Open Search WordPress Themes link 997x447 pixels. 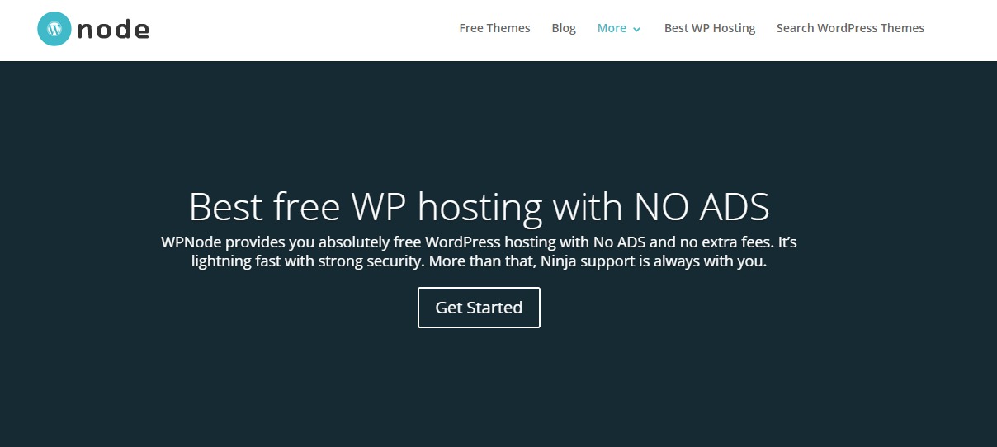[850, 28]
